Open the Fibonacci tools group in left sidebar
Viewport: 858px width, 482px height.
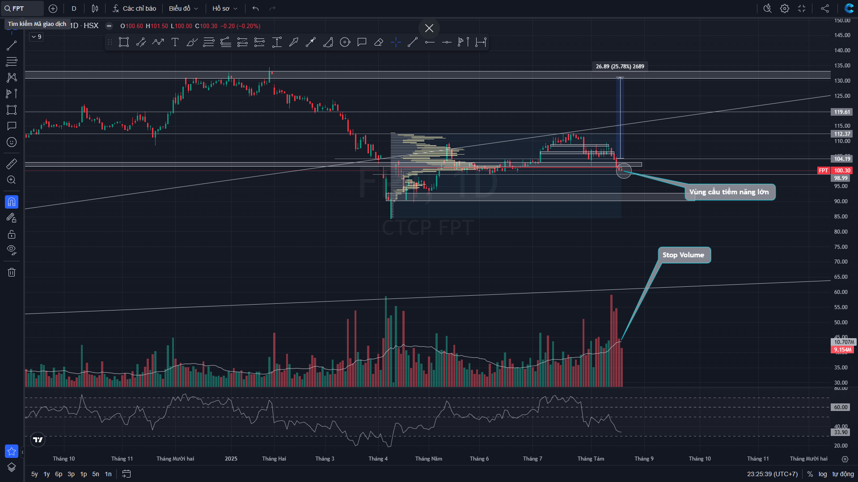pyautogui.click(x=12, y=61)
